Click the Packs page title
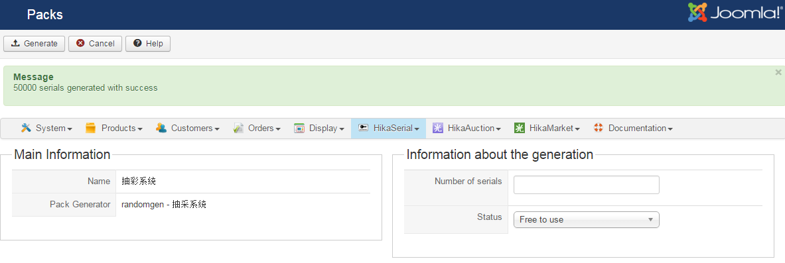Image resolution: width=785 pixels, height=263 pixels. tap(45, 15)
